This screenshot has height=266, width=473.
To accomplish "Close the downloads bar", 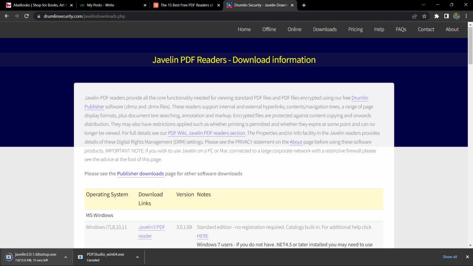I will tap(467, 257).
